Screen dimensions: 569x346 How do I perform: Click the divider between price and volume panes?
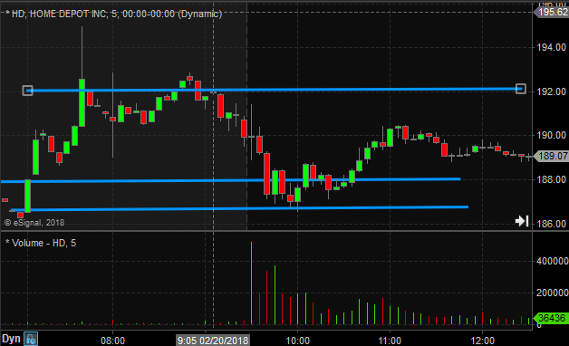click(266, 231)
